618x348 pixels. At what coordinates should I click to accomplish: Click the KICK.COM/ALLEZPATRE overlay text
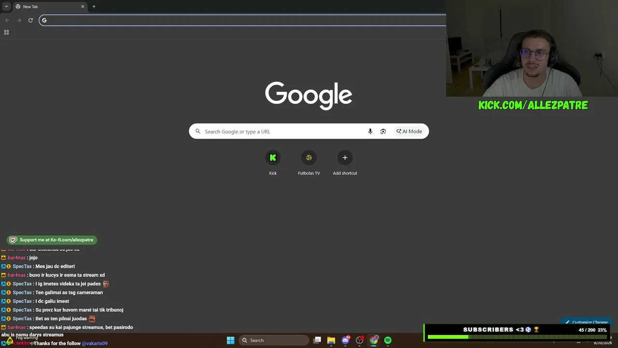coord(533,105)
